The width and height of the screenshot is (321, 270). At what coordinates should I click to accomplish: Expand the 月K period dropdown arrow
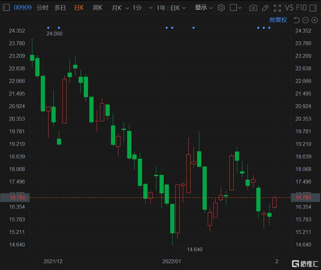(127, 8)
